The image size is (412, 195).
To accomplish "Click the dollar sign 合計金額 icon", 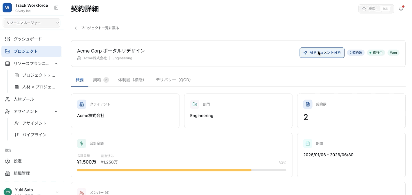I will pyautogui.click(x=82, y=144).
